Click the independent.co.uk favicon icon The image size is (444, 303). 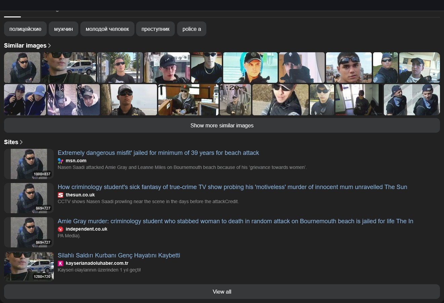click(60, 229)
